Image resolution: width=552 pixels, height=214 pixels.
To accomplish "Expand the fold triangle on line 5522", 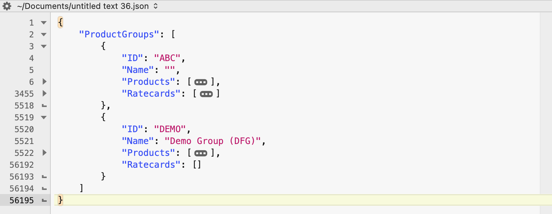I will pos(44,153).
